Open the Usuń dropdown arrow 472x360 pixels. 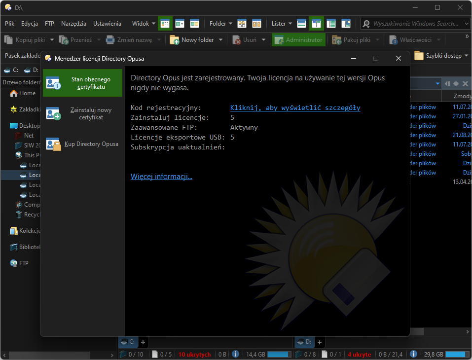pyautogui.click(x=264, y=40)
